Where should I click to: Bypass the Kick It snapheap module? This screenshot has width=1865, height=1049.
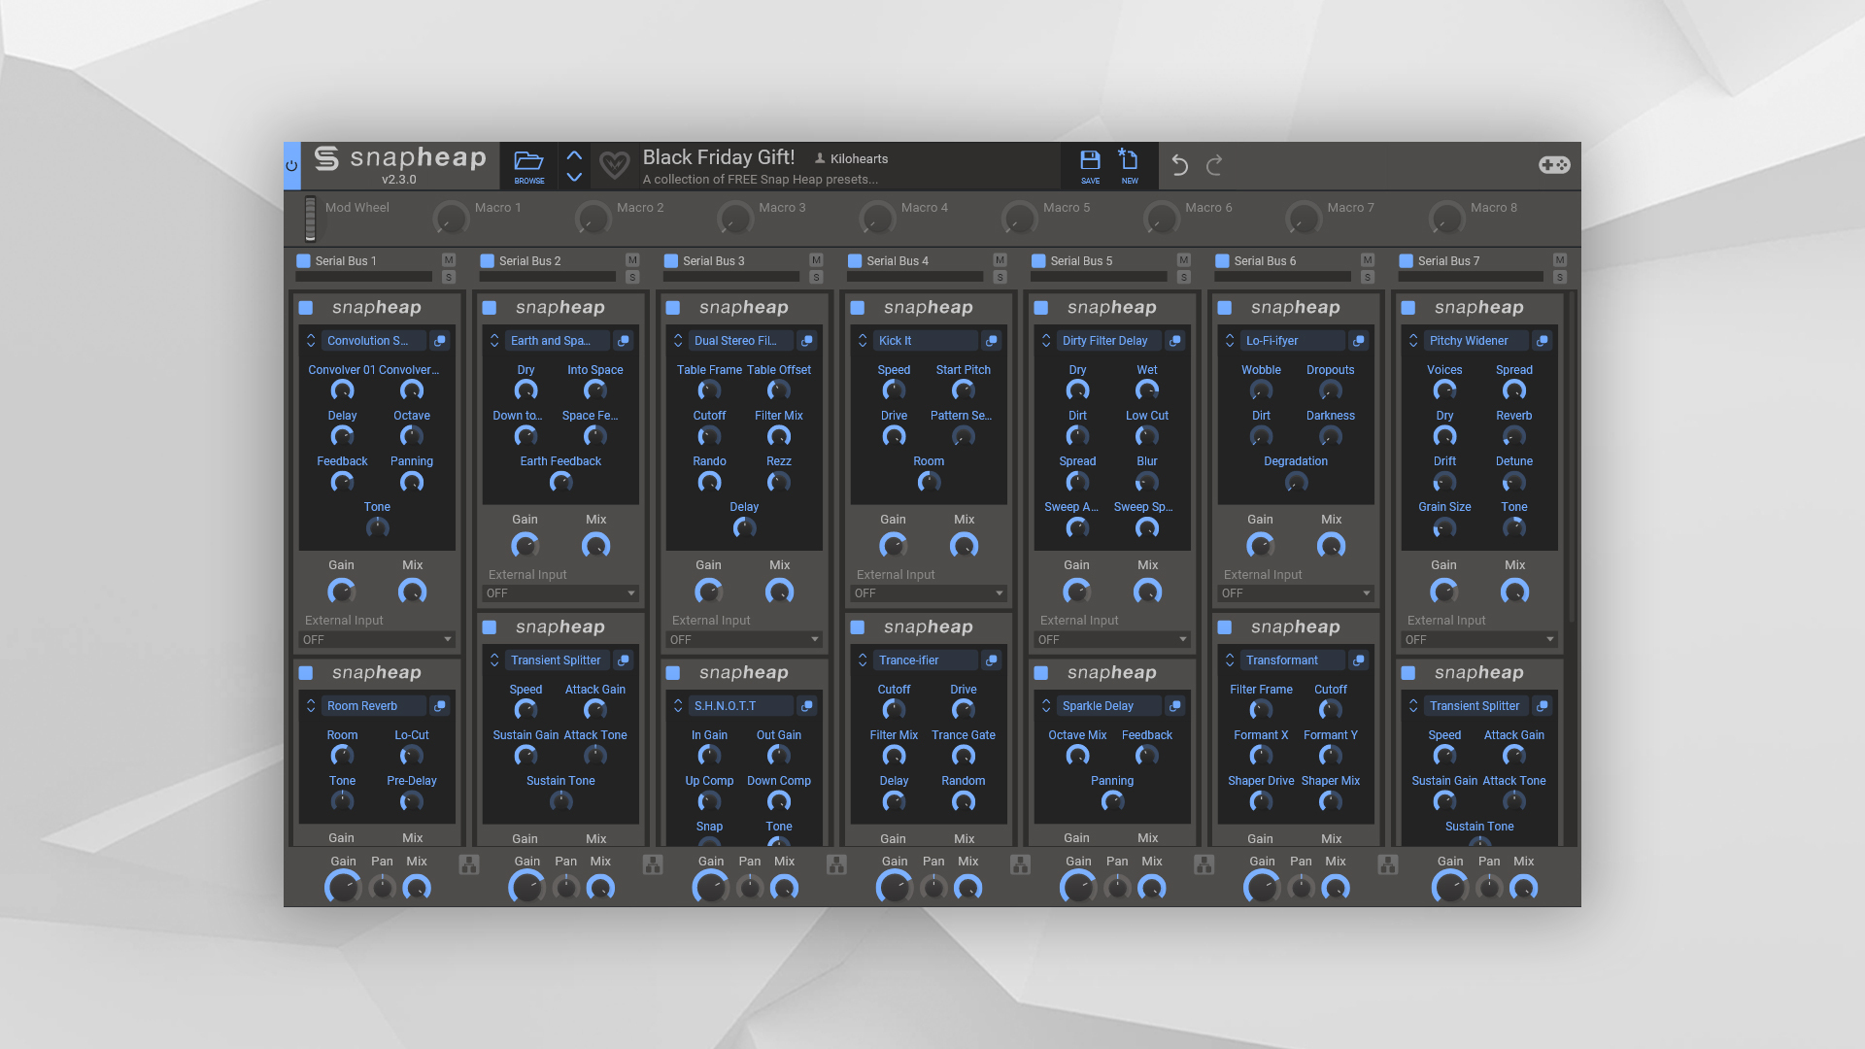(x=858, y=308)
